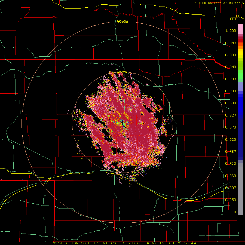Select the 0.733 legend value
The image size is (245, 245).
point(231,91)
